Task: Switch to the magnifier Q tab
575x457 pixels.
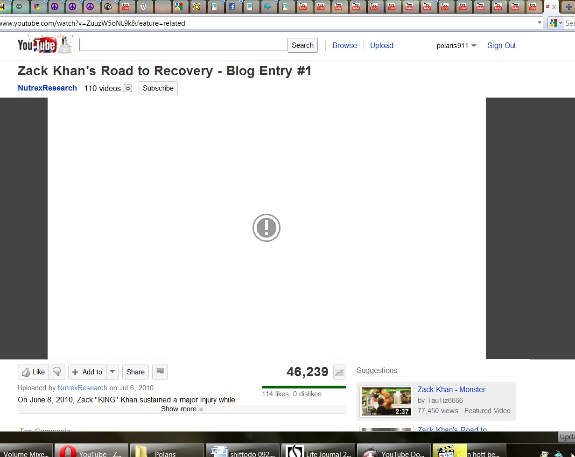Action: 196,7
